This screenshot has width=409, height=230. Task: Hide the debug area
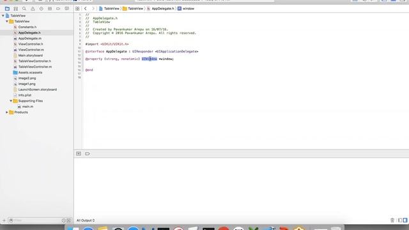pyautogui.click(x=79, y=153)
